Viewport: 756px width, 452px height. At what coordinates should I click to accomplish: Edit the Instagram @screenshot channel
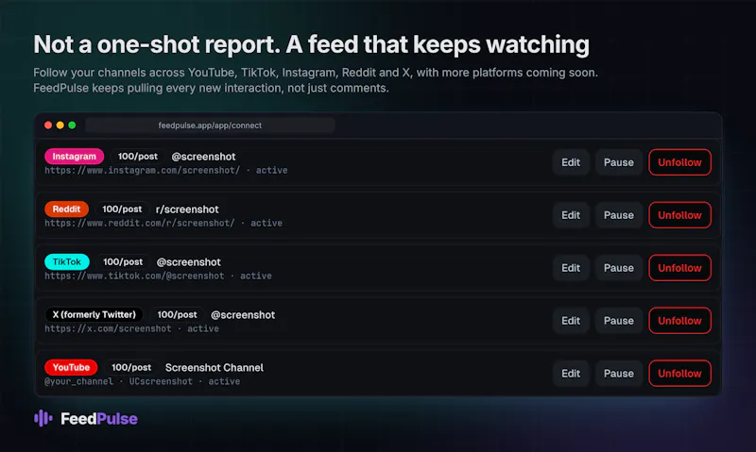point(571,162)
